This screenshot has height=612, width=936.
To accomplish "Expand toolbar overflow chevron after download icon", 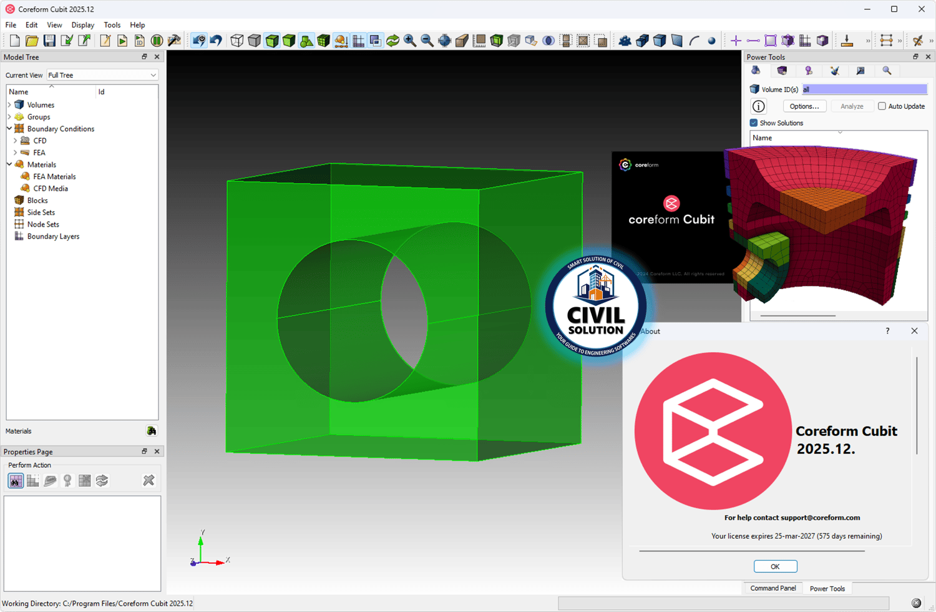I will (868, 41).
